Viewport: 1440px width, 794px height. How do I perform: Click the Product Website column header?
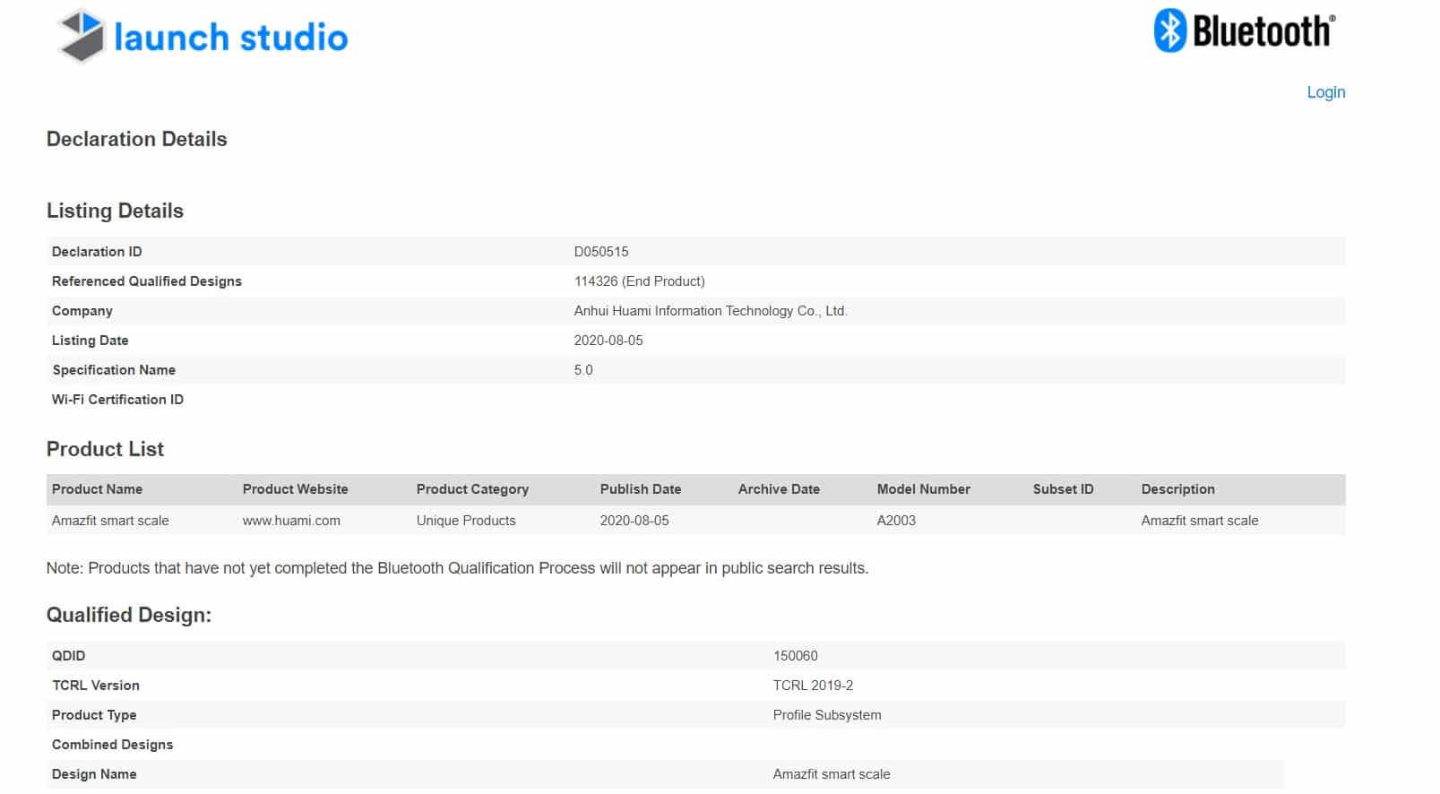pyautogui.click(x=295, y=489)
